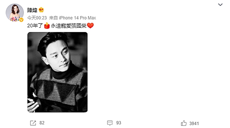Open the 今天00:23 timestamp link
This screenshot has height=128, width=230.
click(37, 18)
